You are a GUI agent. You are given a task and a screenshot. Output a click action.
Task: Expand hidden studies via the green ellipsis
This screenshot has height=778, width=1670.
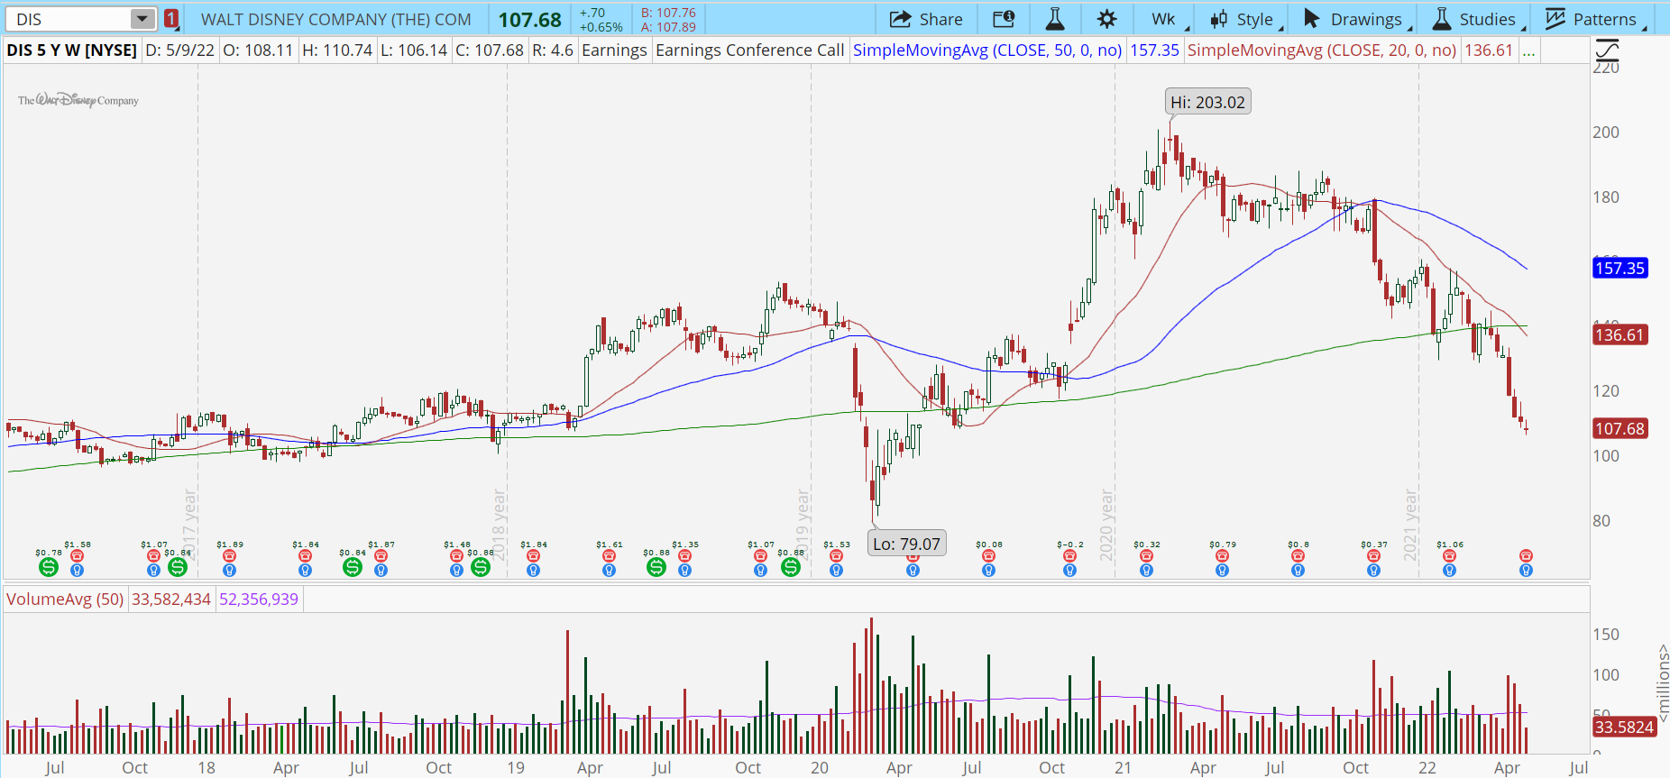pyautogui.click(x=1528, y=50)
